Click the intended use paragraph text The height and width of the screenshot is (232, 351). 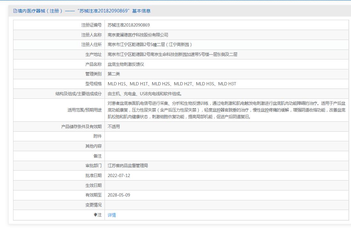tap(226, 110)
